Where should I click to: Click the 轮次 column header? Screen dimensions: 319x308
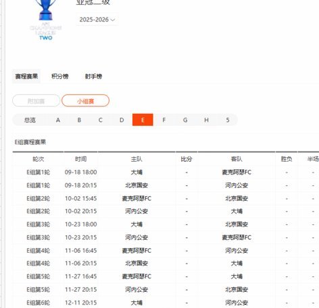tap(38, 159)
